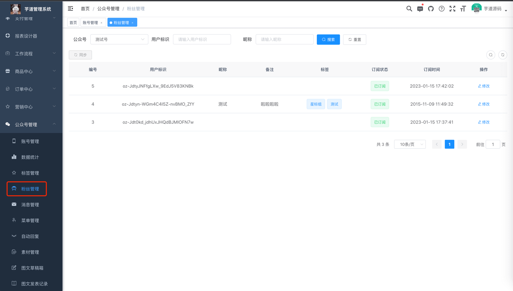Click the 已订阅 status badge on row 5
The image size is (513, 291).
pos(380,86)
